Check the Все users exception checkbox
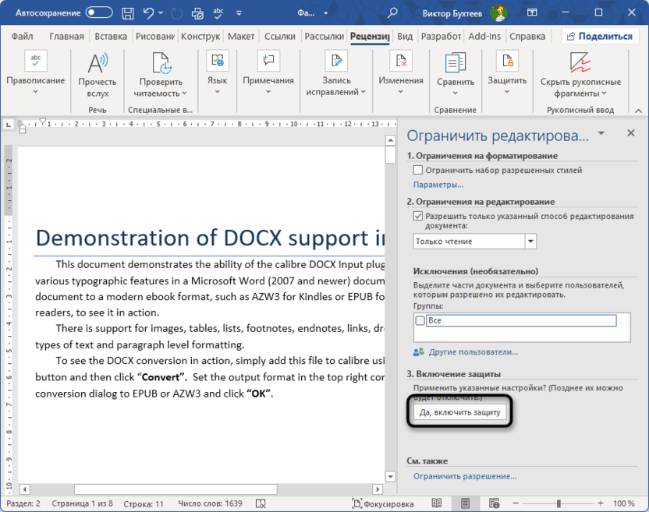This screenshot has width=649, height=512. pyautogui.click(x=419, y=320)
